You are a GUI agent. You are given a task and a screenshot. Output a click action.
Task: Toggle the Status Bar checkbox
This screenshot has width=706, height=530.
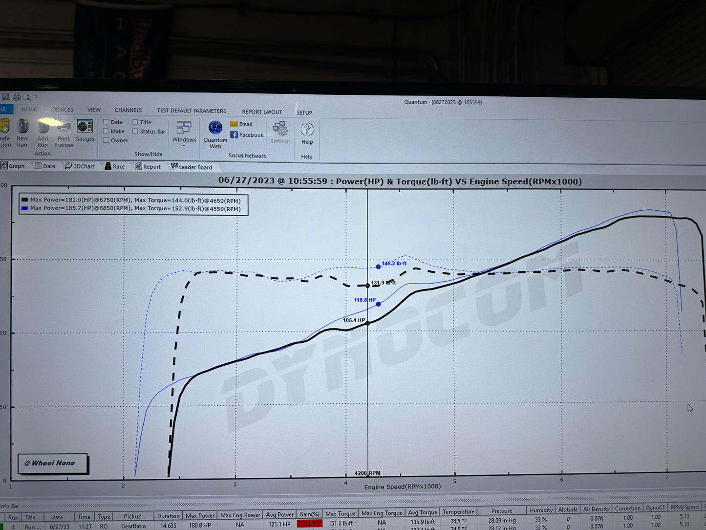point(135,131)
